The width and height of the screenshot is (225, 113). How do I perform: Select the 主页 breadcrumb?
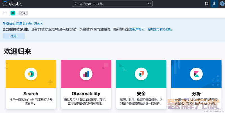(23, 13)
